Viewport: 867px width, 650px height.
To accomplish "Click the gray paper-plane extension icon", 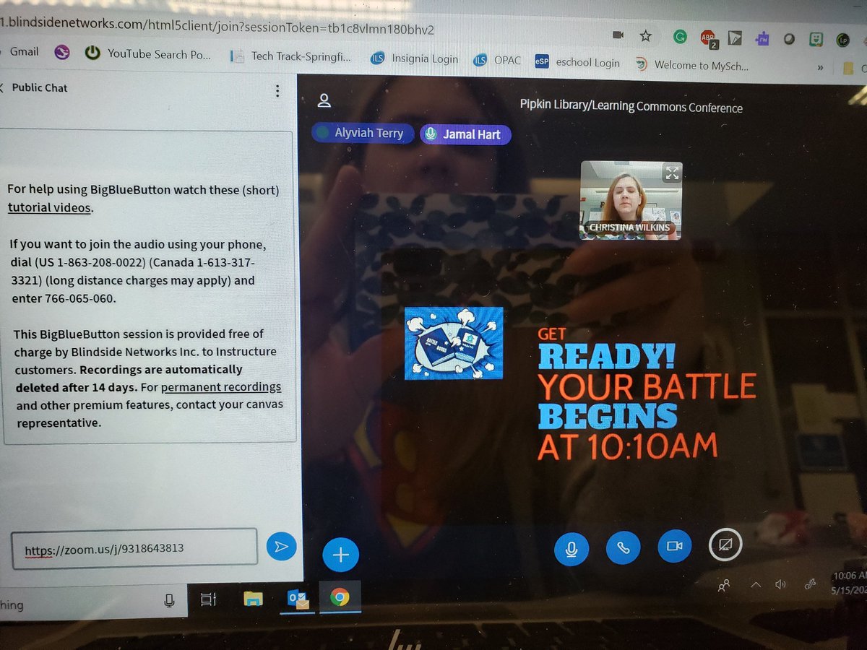I will click(x=735, y=38).
